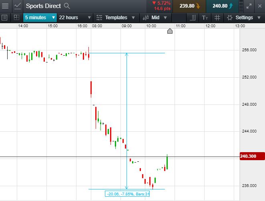Open the 5 minutes interval dropdown
This screenshot has height=201, width=265.
click(x=40, y=18)
